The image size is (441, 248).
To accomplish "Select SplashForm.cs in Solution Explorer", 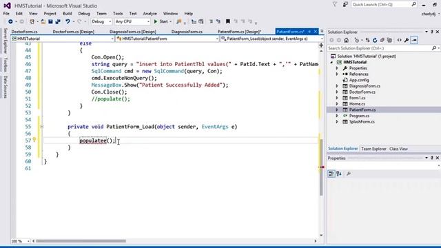I will pos(362,122).
